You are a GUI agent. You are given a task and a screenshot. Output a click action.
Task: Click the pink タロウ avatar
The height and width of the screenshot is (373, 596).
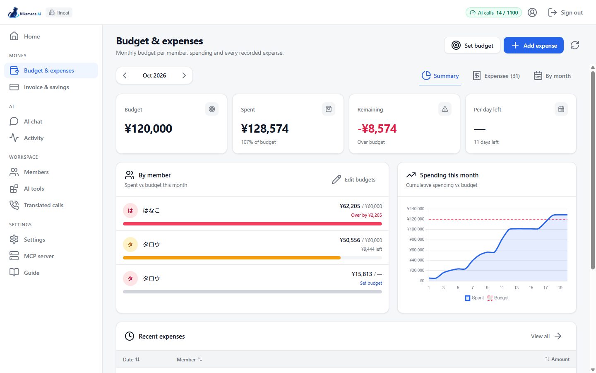pyautogui.click(x=130, y=279)
